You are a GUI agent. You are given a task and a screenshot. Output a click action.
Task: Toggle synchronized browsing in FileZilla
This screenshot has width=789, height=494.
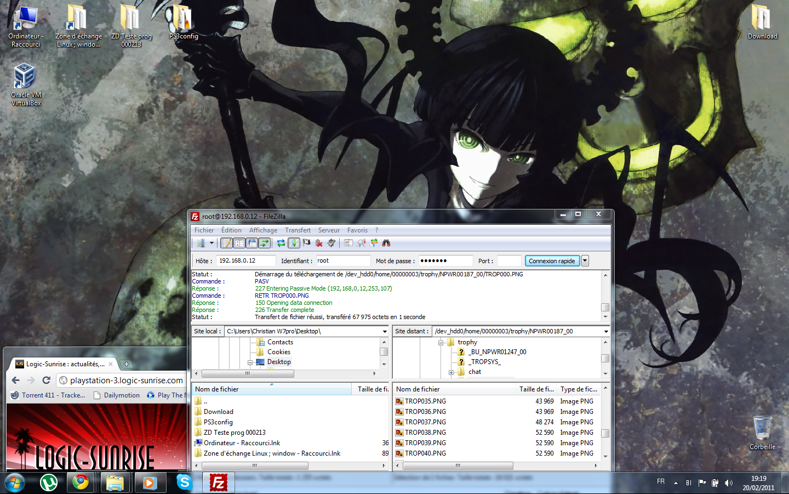coord(374,243)
